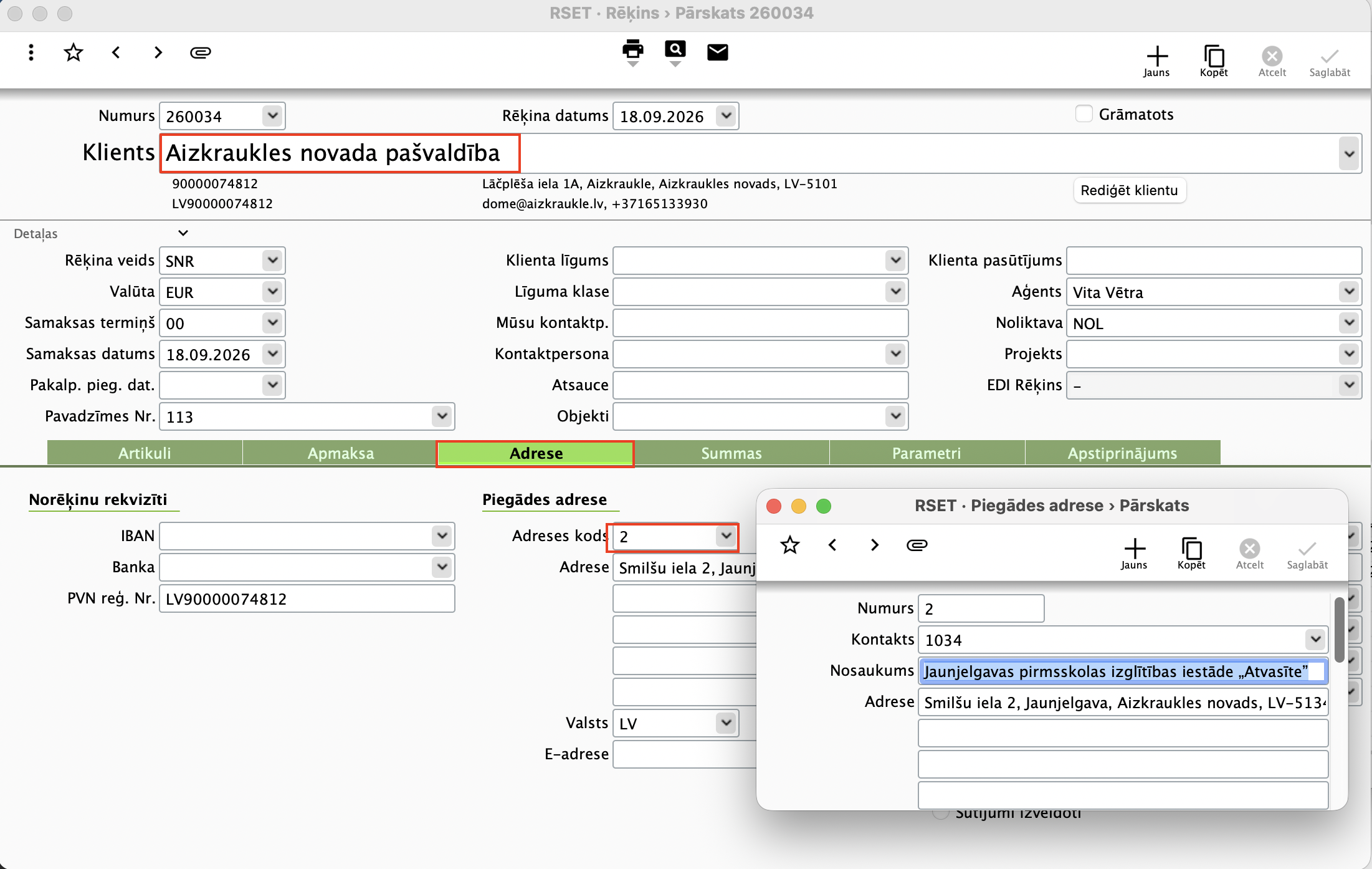Open the three-dot menu in main toolbar

pyautogui.click(x=31, y=52)
